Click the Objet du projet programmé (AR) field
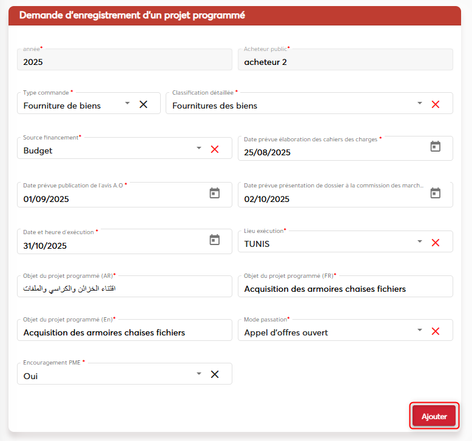The height and width of the screenshot is (441, 472). click(124, 289)
